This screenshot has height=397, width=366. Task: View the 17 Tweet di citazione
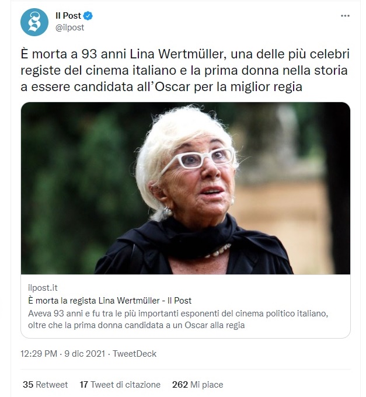tap(120, 385)
